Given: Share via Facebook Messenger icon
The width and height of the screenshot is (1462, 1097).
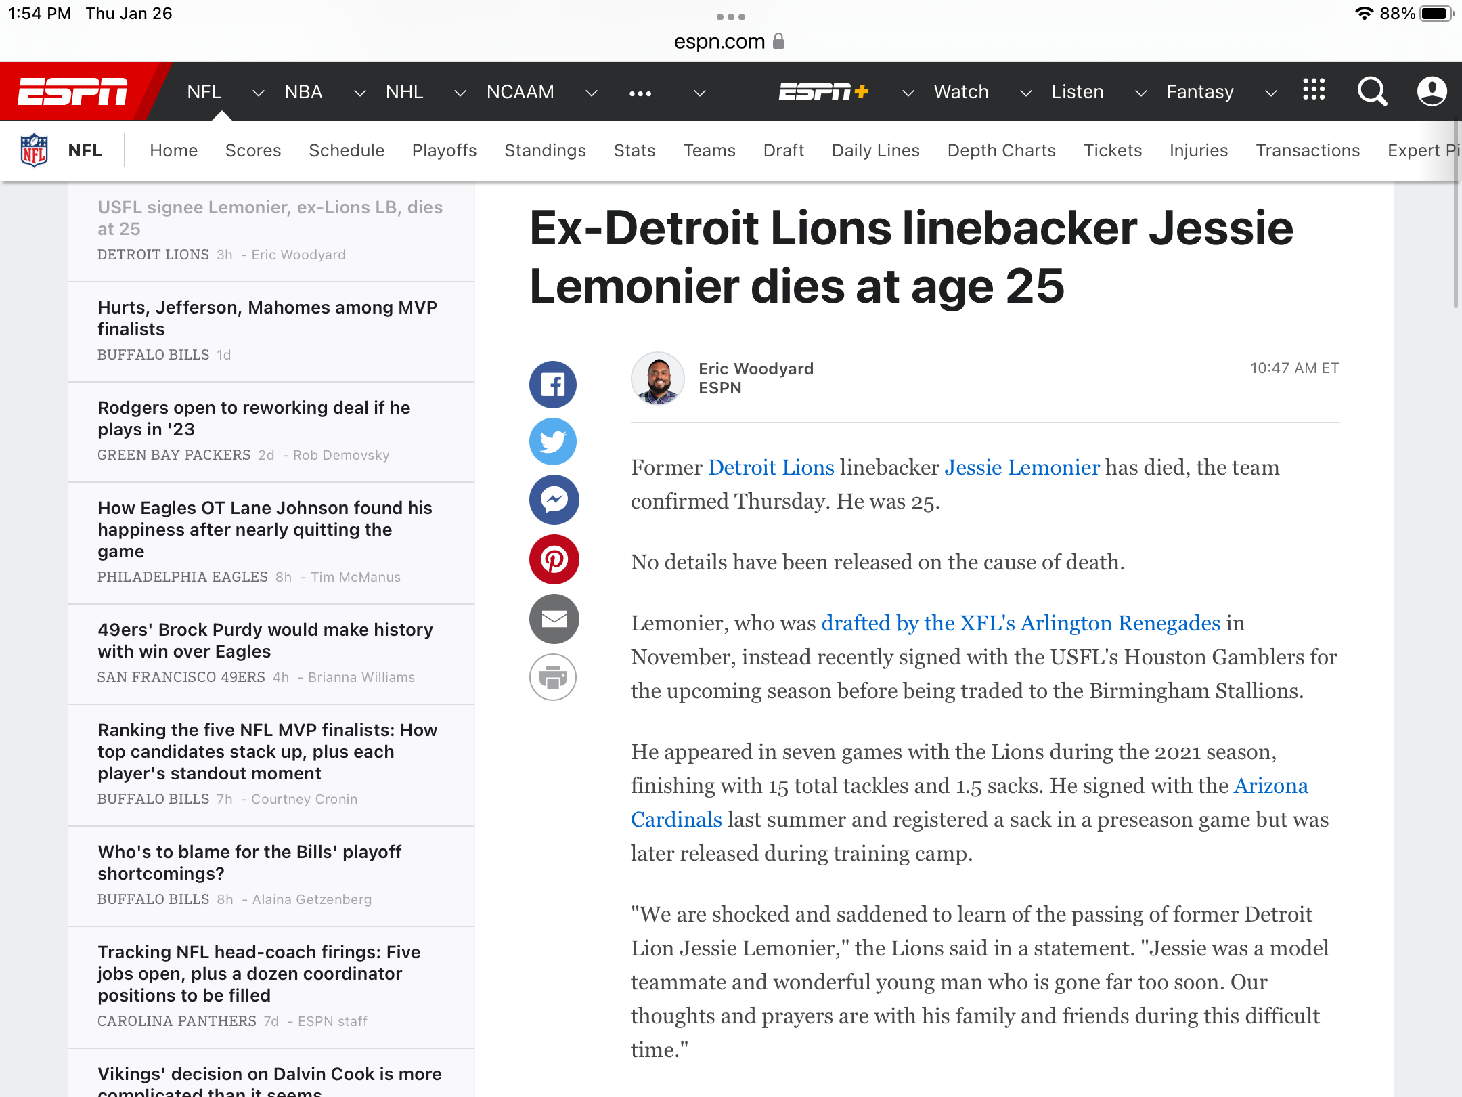Looking at the screenshot, I should pos(554,500).
